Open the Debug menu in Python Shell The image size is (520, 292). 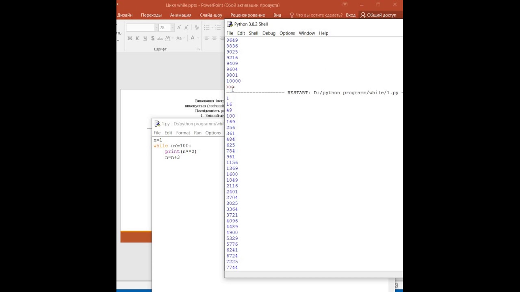269,33
